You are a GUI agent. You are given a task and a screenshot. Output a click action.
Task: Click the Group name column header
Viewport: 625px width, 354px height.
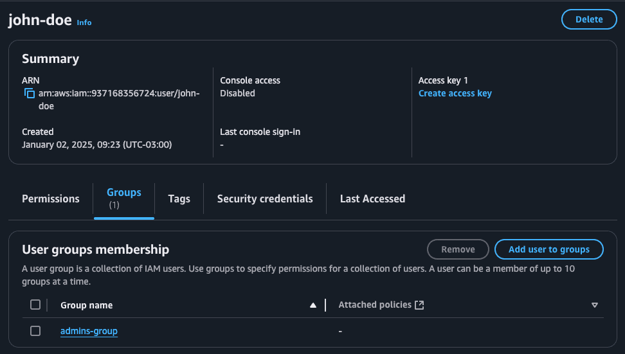87,305
